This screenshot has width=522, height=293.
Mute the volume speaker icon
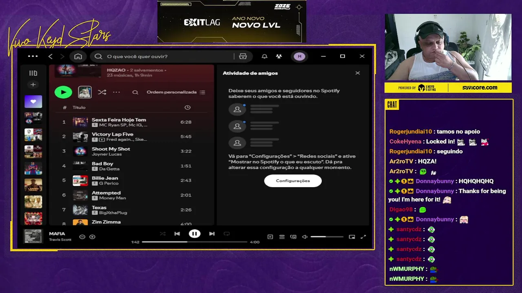click(305, 237)
